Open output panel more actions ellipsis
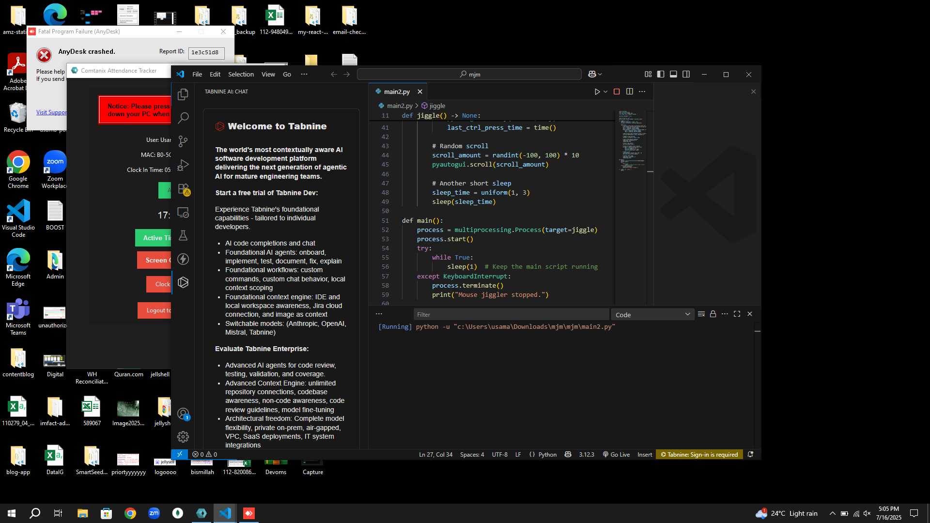 pos(725,314)
